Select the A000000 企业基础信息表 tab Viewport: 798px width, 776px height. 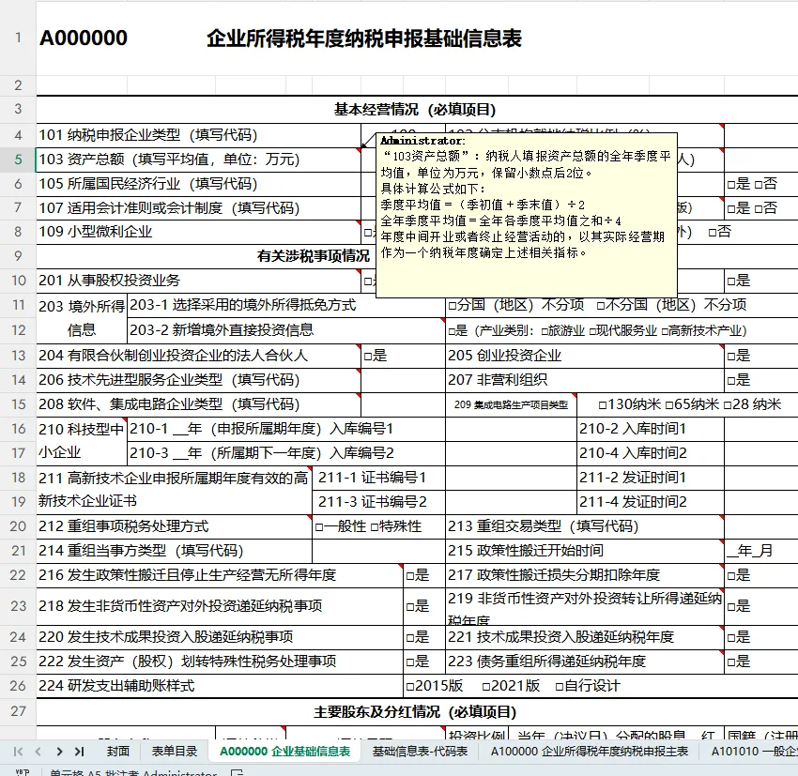point(285,751)
